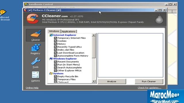Close the Piriform CCleaner window
The width and height of the screenshot is (184, 103).
coord(164,10)
